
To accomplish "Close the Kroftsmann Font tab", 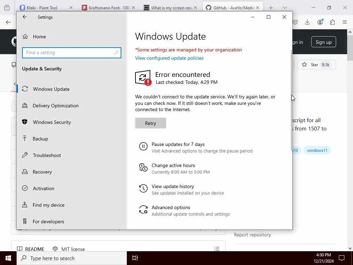I will tap(133, 8).
